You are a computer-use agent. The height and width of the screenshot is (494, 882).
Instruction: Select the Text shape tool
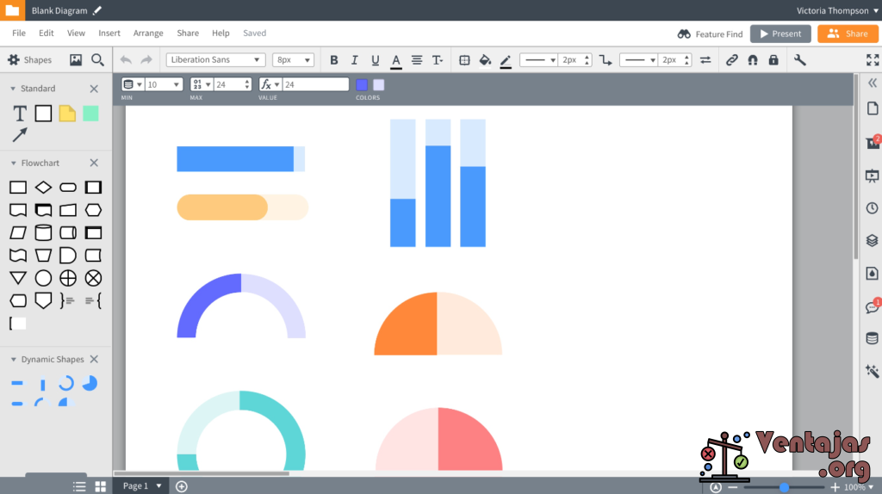[x=20, y=114]
